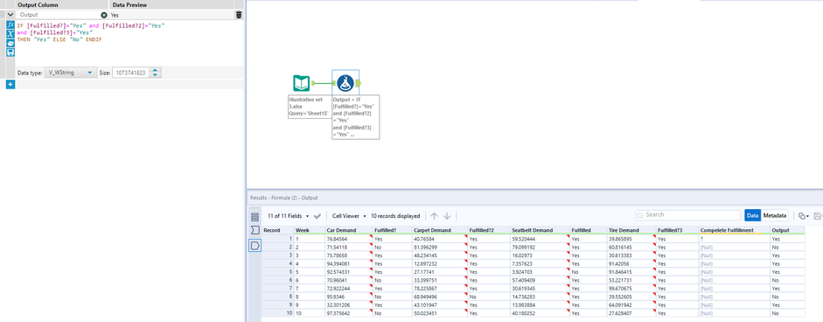Click the checkmark apply icon in Results toolbar
Viewport: 823px width, 322px height.
tap(317, 216)
